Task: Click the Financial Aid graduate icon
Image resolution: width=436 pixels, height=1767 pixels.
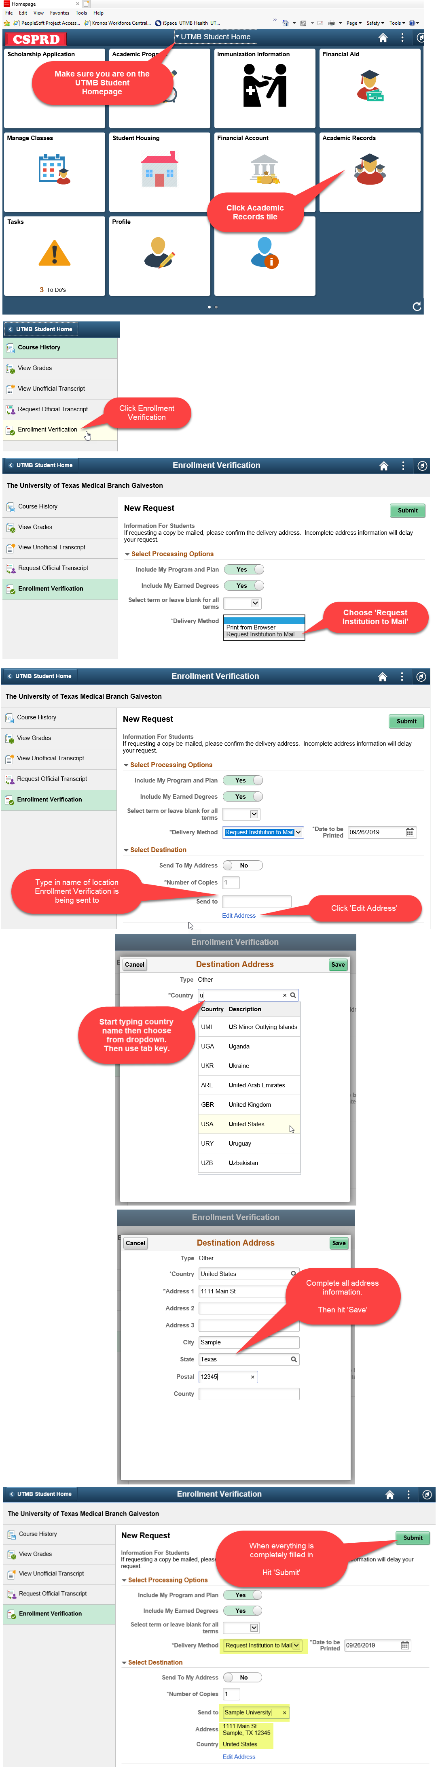Action: [x=370, y=86]
